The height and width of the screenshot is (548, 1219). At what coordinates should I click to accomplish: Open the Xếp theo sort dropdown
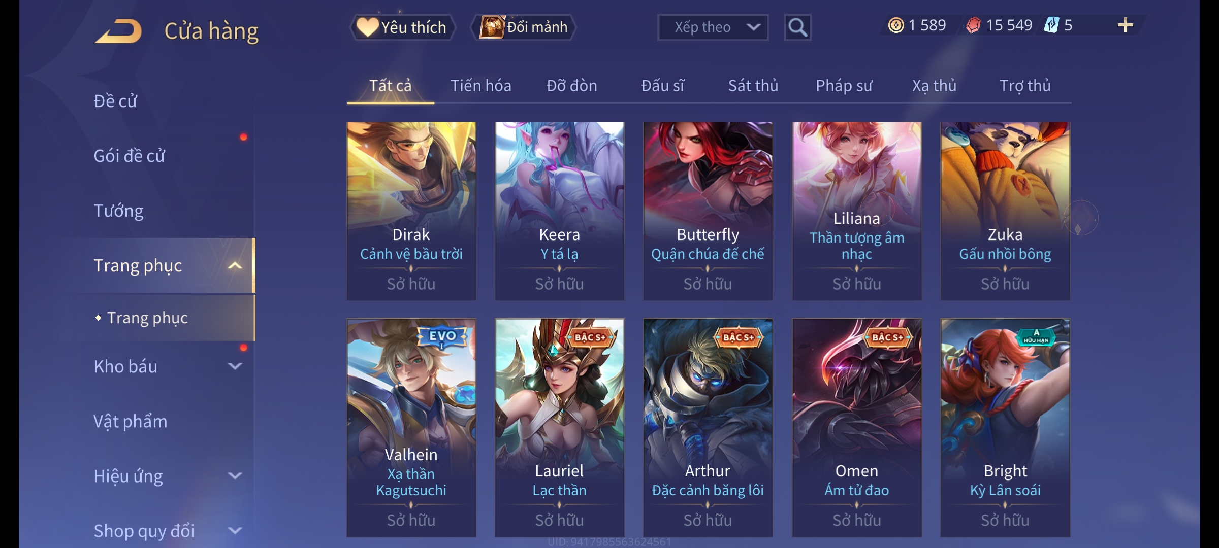coord(713,27)
